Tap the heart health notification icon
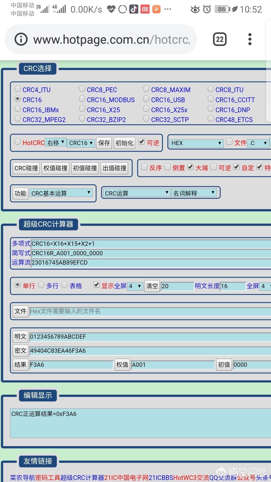The image size is (271, 482). click(x=111, y=9)
